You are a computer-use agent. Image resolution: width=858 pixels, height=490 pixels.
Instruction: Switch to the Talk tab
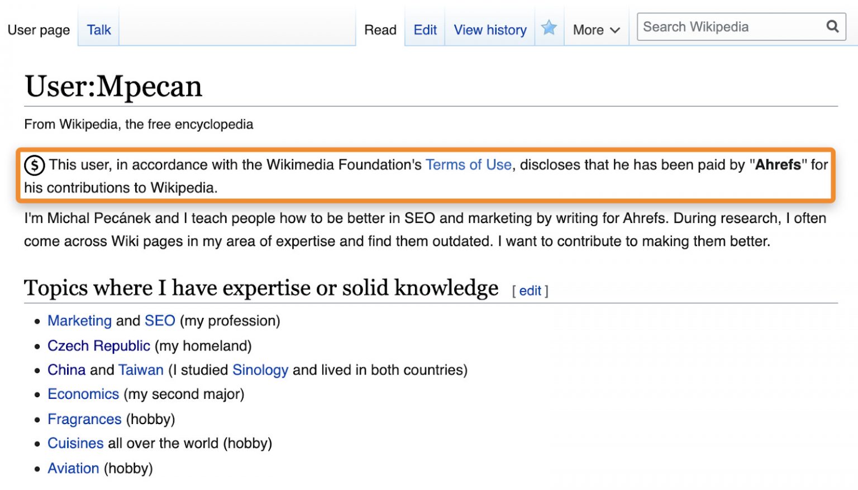pos(98,30)
